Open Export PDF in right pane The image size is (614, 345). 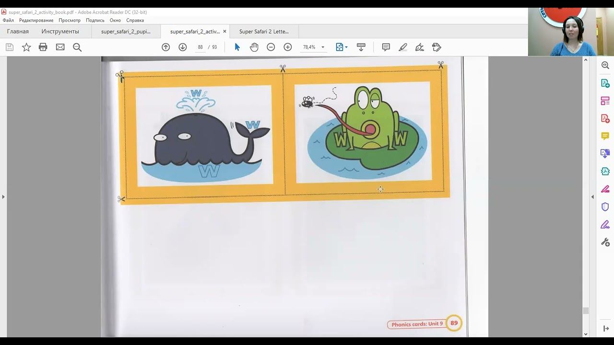pyautogui.click(x=605, y=83)
